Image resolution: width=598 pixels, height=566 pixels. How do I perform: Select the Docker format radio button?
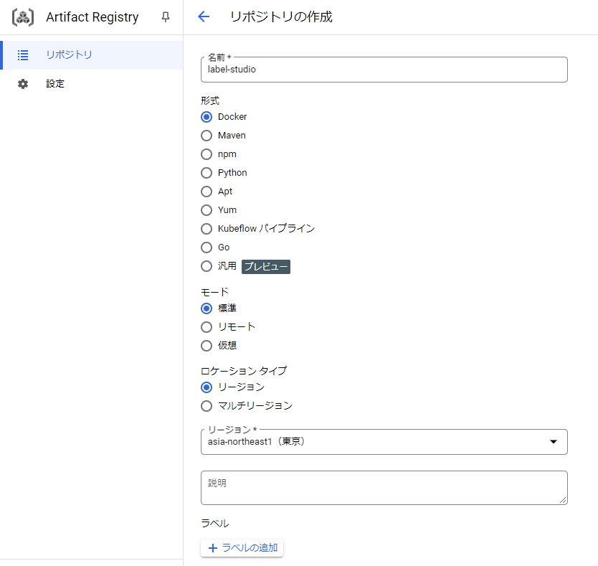(x=207, y=117)
